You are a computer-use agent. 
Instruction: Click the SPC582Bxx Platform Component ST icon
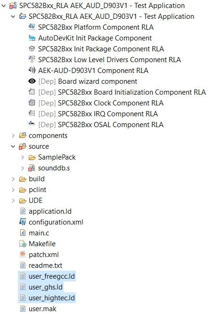click(x=32, y=27)
